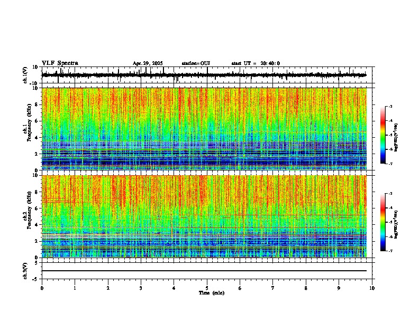Image resolution: width=419 pixels, height=323 pixels.
Task: Click the "-7" tick on ch.2 color bar
Action: coord(390,251)
